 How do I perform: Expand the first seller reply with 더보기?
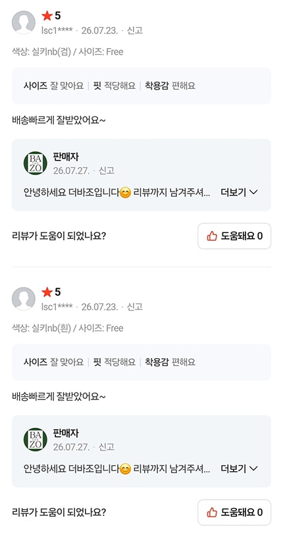coord(239,193)
